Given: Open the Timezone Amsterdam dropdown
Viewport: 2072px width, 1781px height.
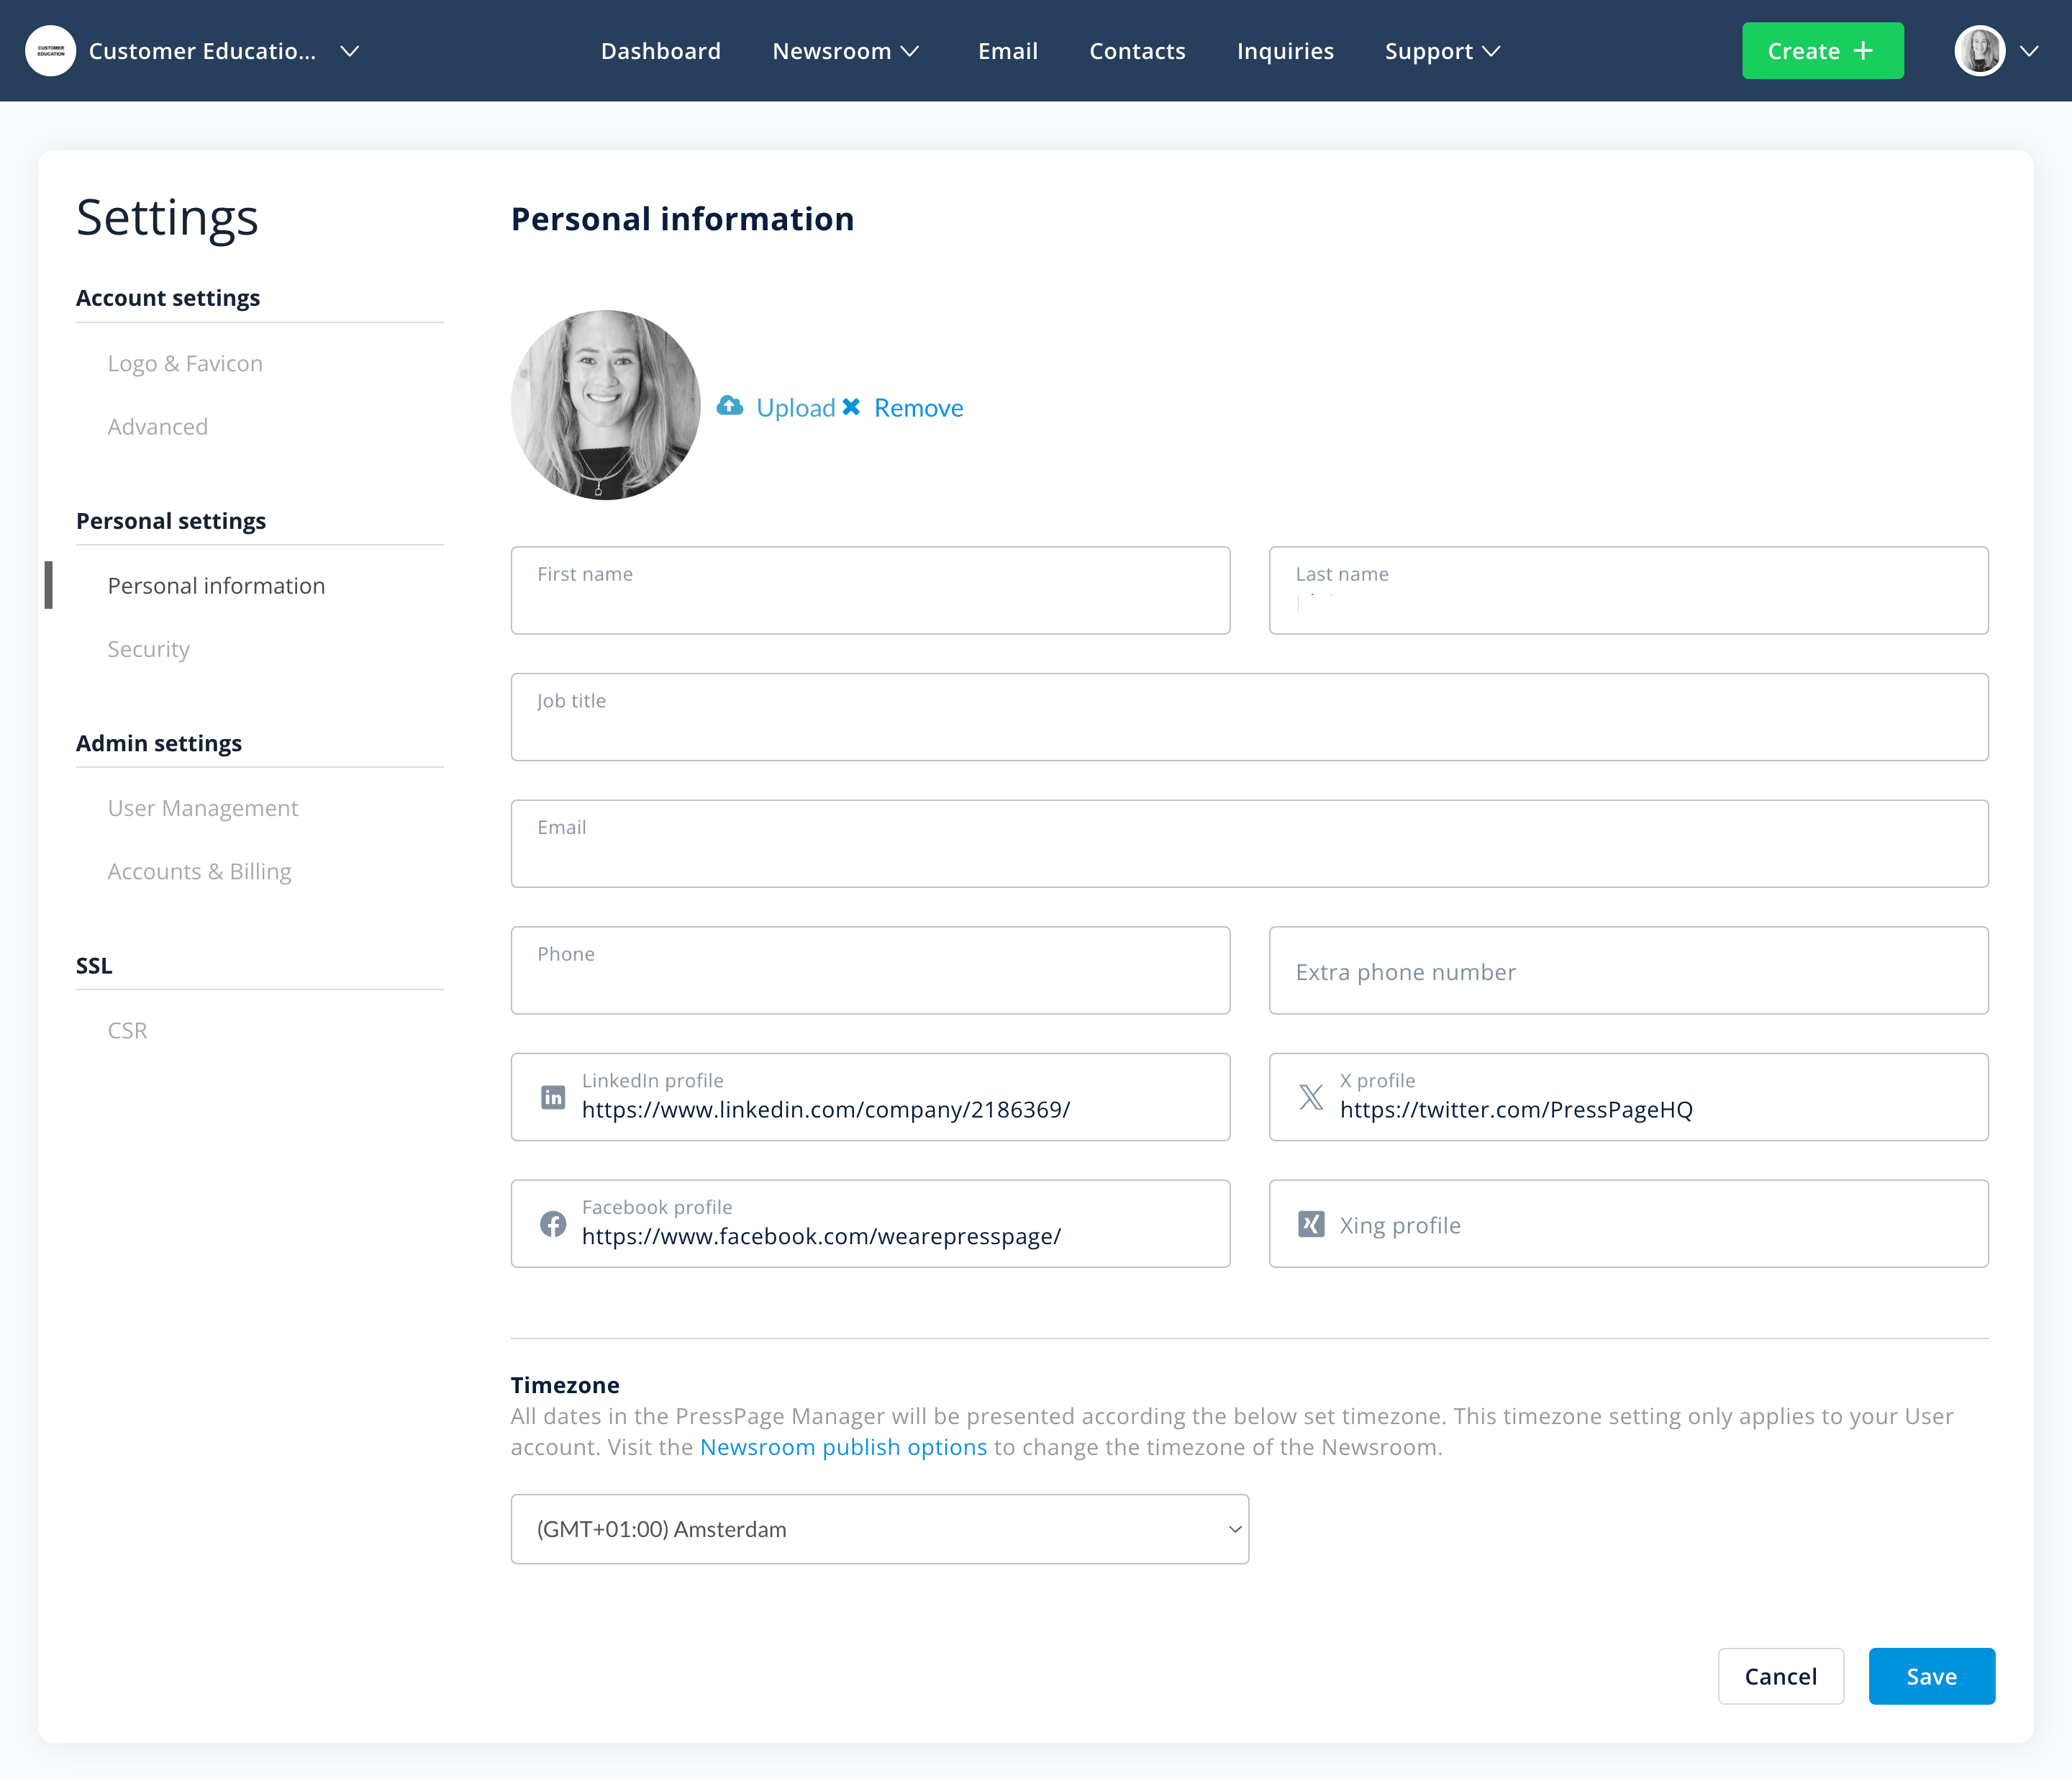Looking at the screenshot, I should click(x=879, y=1529).
